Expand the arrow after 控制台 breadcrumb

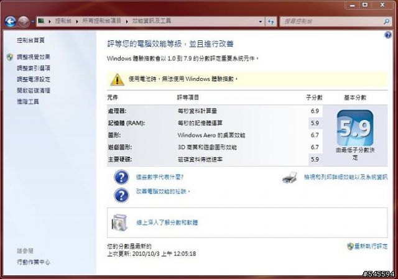click(77, 21)
